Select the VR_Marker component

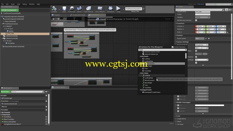tap(11, 43)
